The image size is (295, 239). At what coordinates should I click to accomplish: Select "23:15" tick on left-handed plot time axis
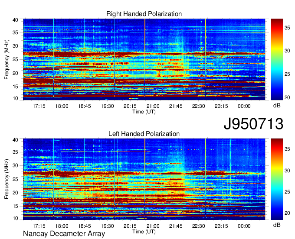[221, 226]
